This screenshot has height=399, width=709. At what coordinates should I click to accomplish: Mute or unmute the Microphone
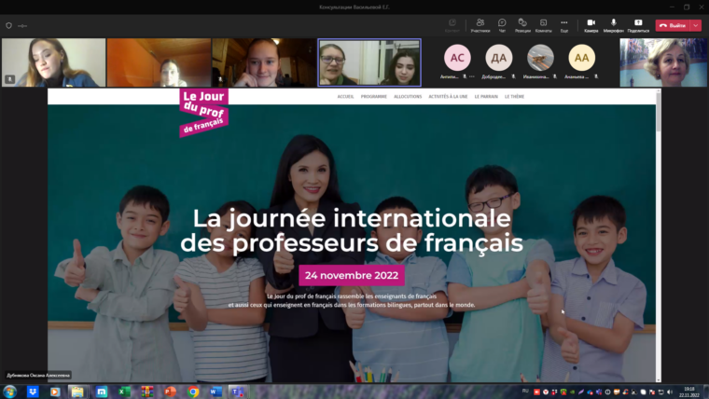[x=613, y=24]
